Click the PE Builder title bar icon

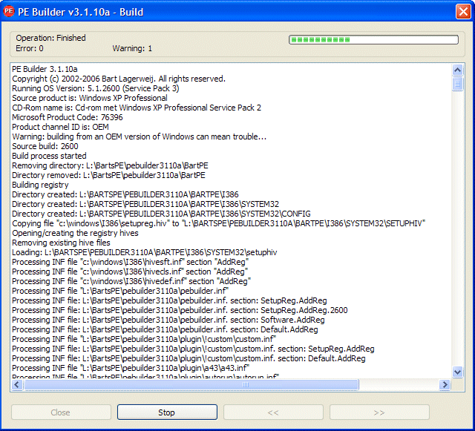click(x=8, y=11)
